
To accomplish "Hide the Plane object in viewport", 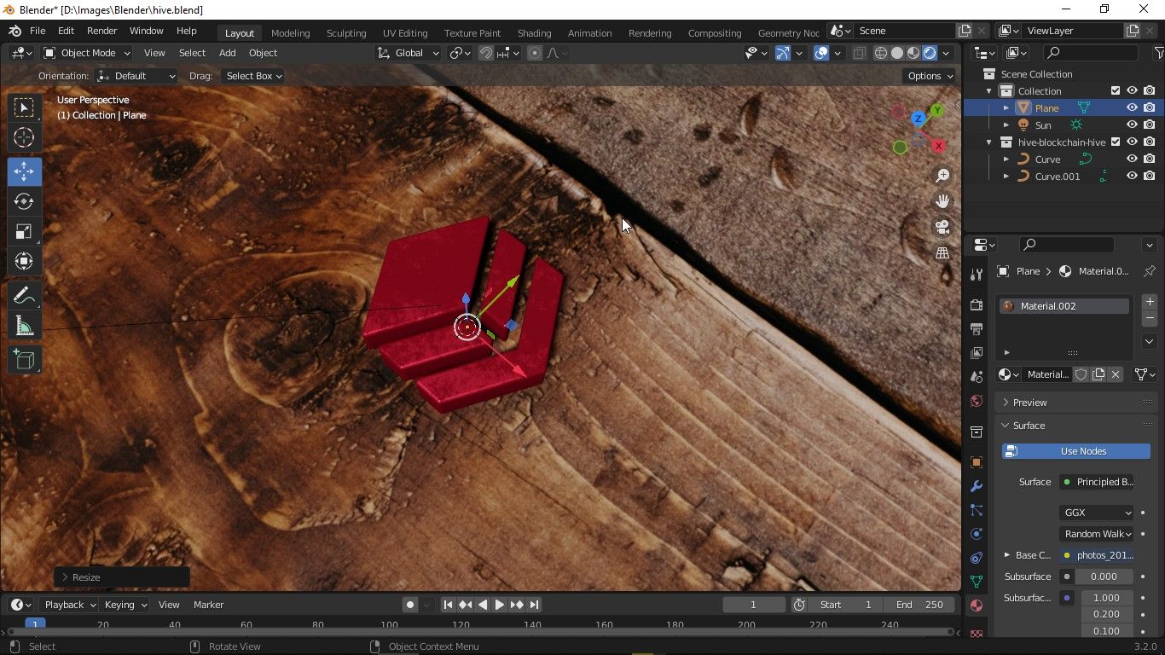I will (x=1132, y=108).
